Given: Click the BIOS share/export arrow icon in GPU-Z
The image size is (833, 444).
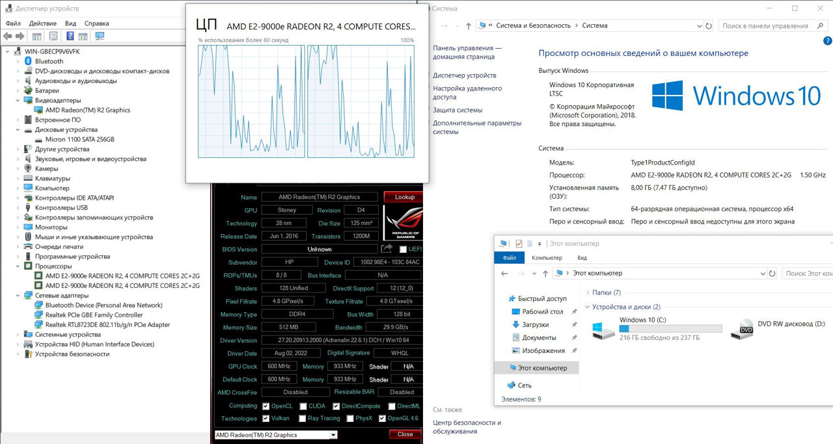Looking at the screenshot, I should pos(387,249).
